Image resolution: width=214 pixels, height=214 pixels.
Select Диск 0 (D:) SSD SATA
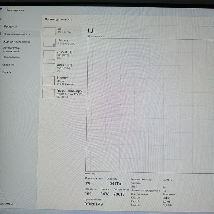click(62, 55)
